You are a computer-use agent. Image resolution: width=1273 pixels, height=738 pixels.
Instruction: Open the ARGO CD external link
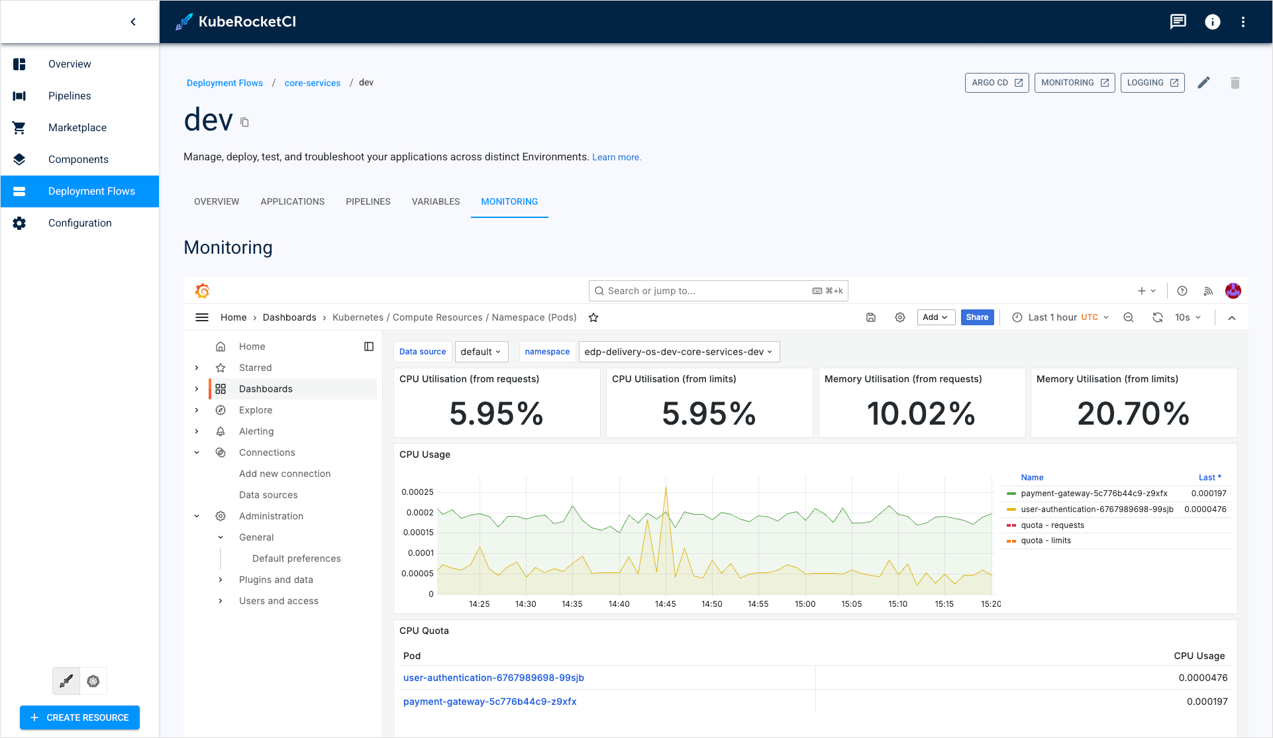pos(997,82)
